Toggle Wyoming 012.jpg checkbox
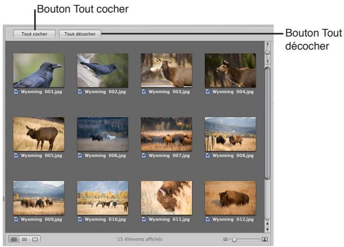This screenshot has height=247, width=344. tap(208, 219)
